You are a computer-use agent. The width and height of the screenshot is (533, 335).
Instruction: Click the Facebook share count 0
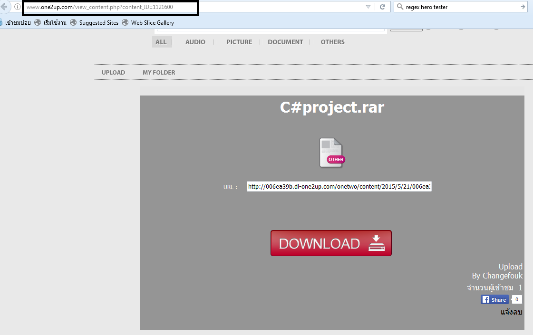coord(517,300)
